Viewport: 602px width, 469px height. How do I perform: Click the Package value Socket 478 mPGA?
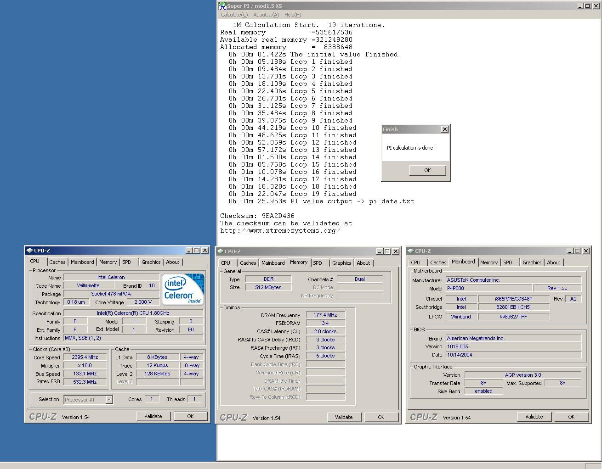pyautogui.click(x=111, y=294)
